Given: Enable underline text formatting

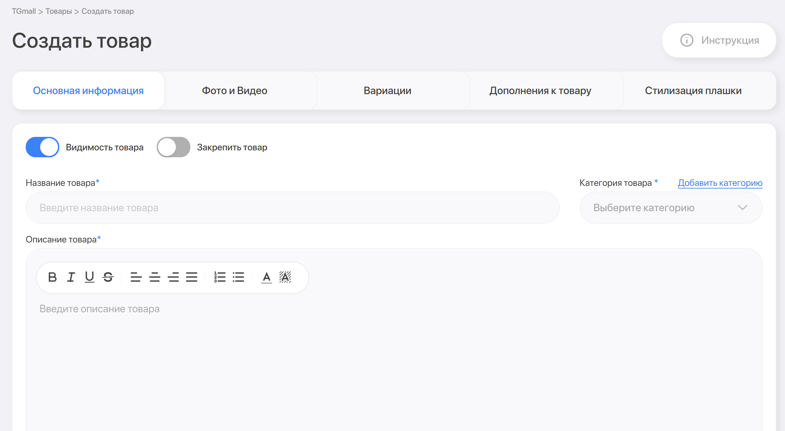Looking at the screenshot, I should point(89,277).
